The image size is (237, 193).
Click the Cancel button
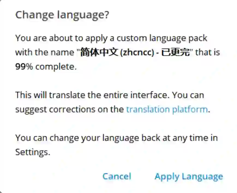(117, 176)
